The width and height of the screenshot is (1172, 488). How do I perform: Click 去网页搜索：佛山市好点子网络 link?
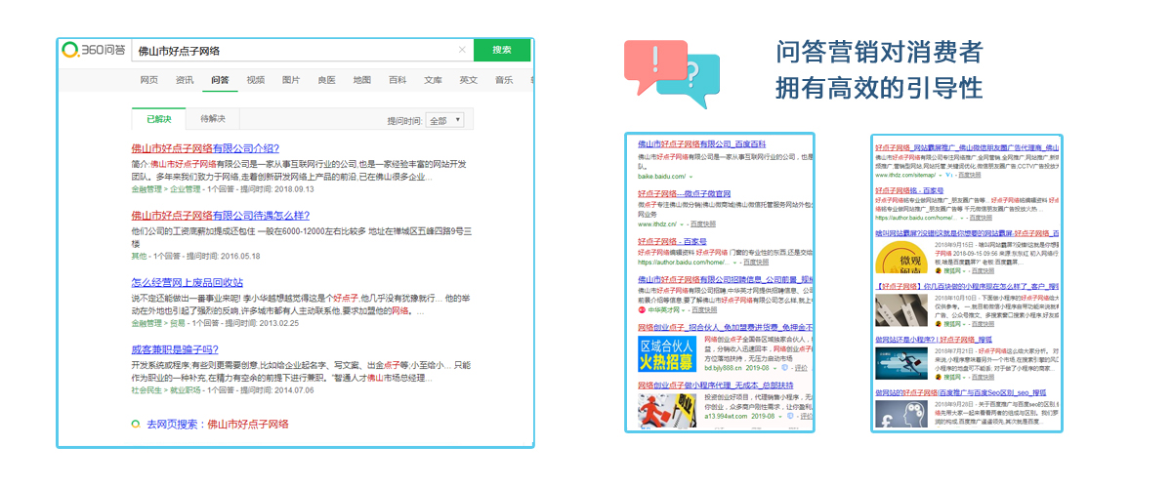218,424
